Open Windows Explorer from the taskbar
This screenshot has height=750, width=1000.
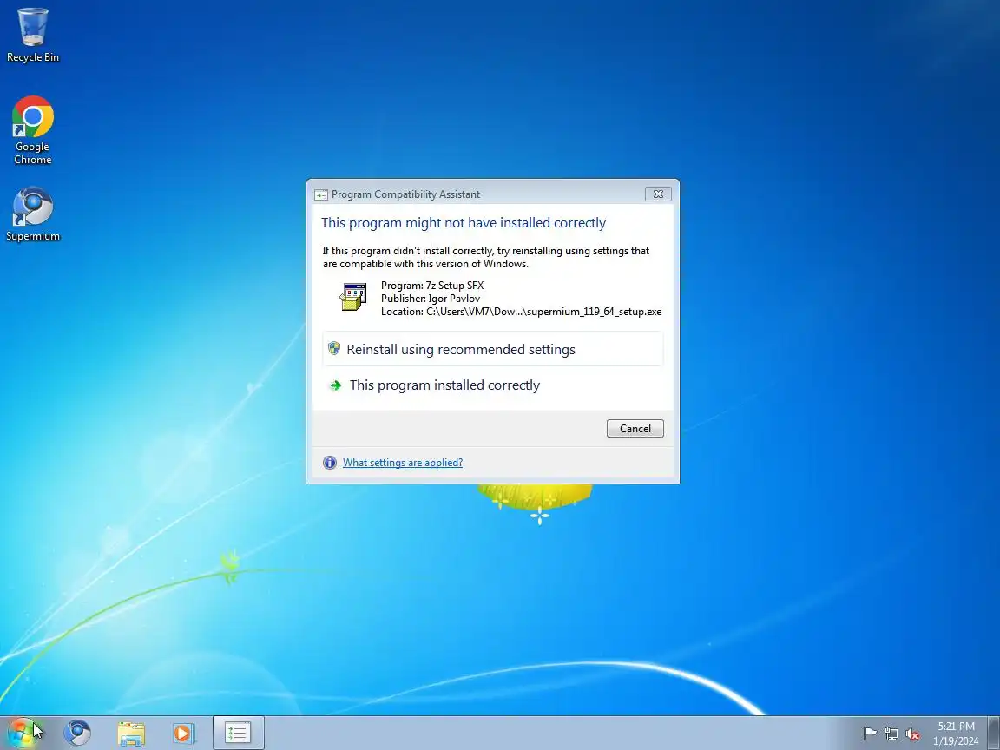(x=131, y=734)
